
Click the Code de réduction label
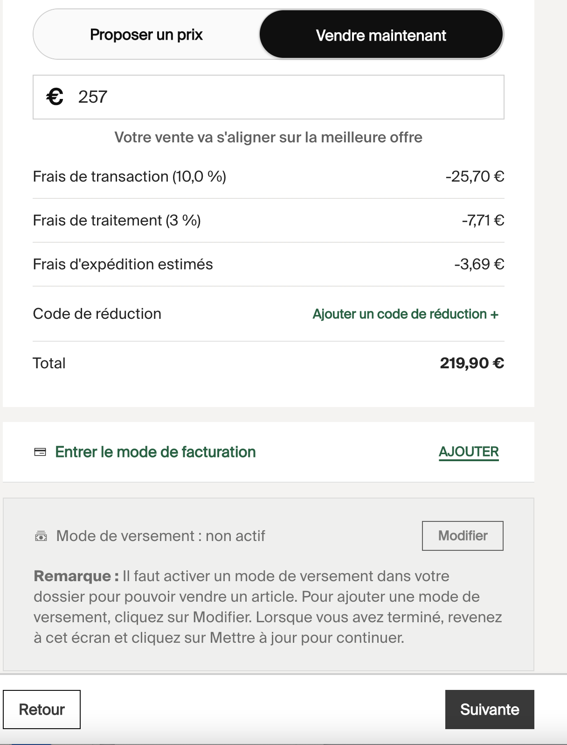[97, 314]
